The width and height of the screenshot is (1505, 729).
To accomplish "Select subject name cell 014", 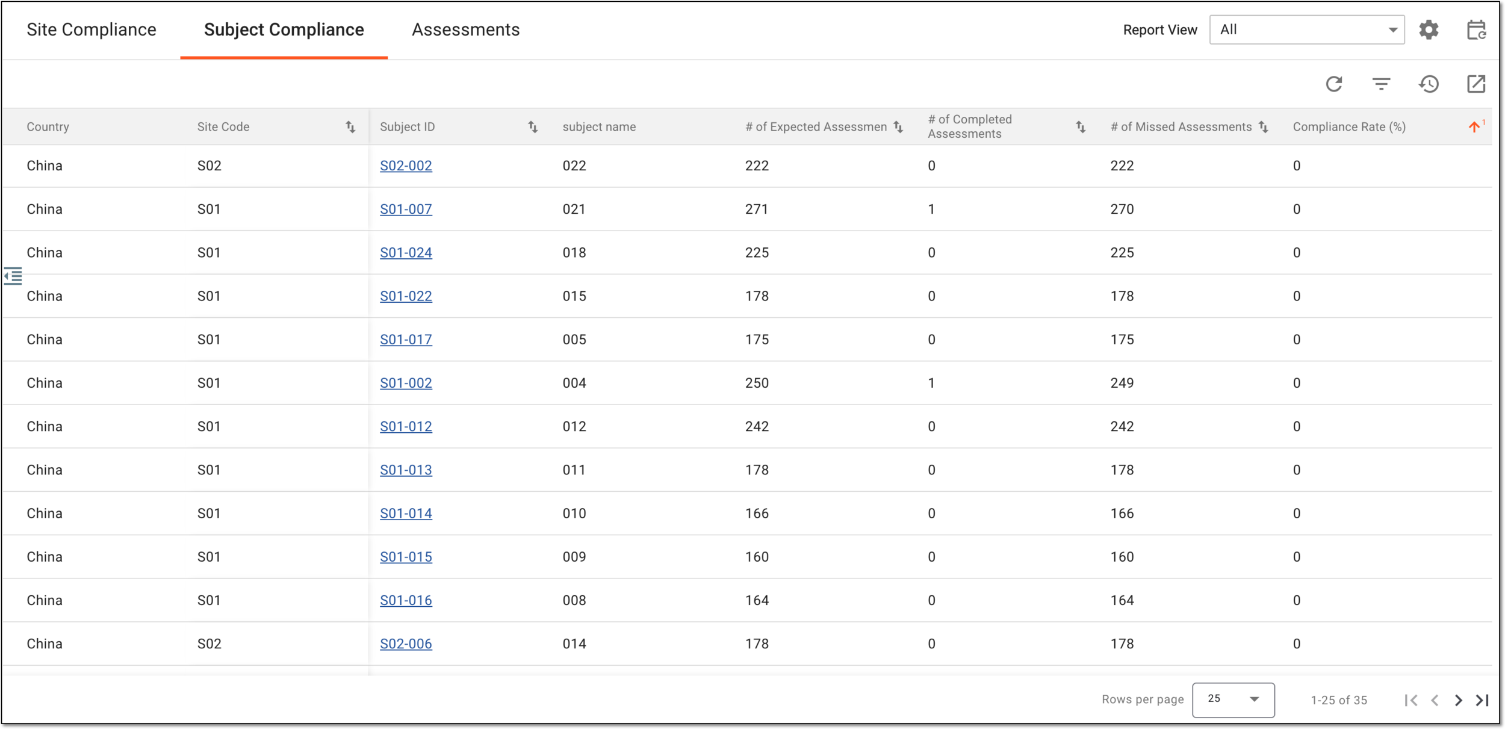I will tap(574, 644).
